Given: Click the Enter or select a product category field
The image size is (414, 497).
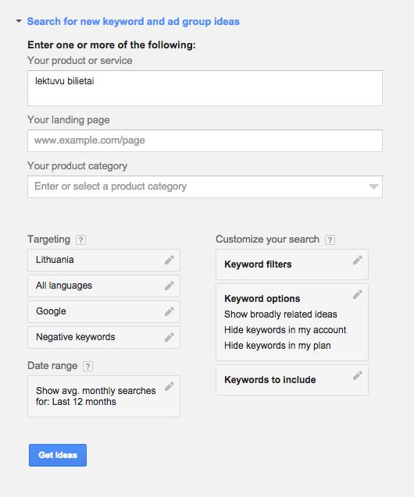Looking at the screenshot, I should (205, 186).
